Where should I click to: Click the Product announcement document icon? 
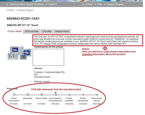coord(14,95)
